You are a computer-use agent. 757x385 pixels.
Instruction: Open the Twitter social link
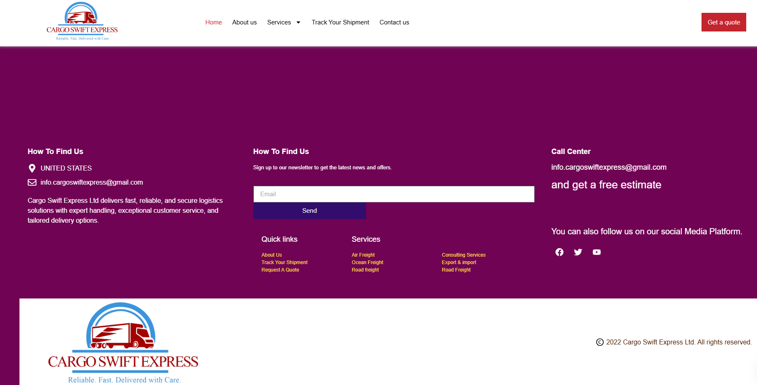coord(578,252)
